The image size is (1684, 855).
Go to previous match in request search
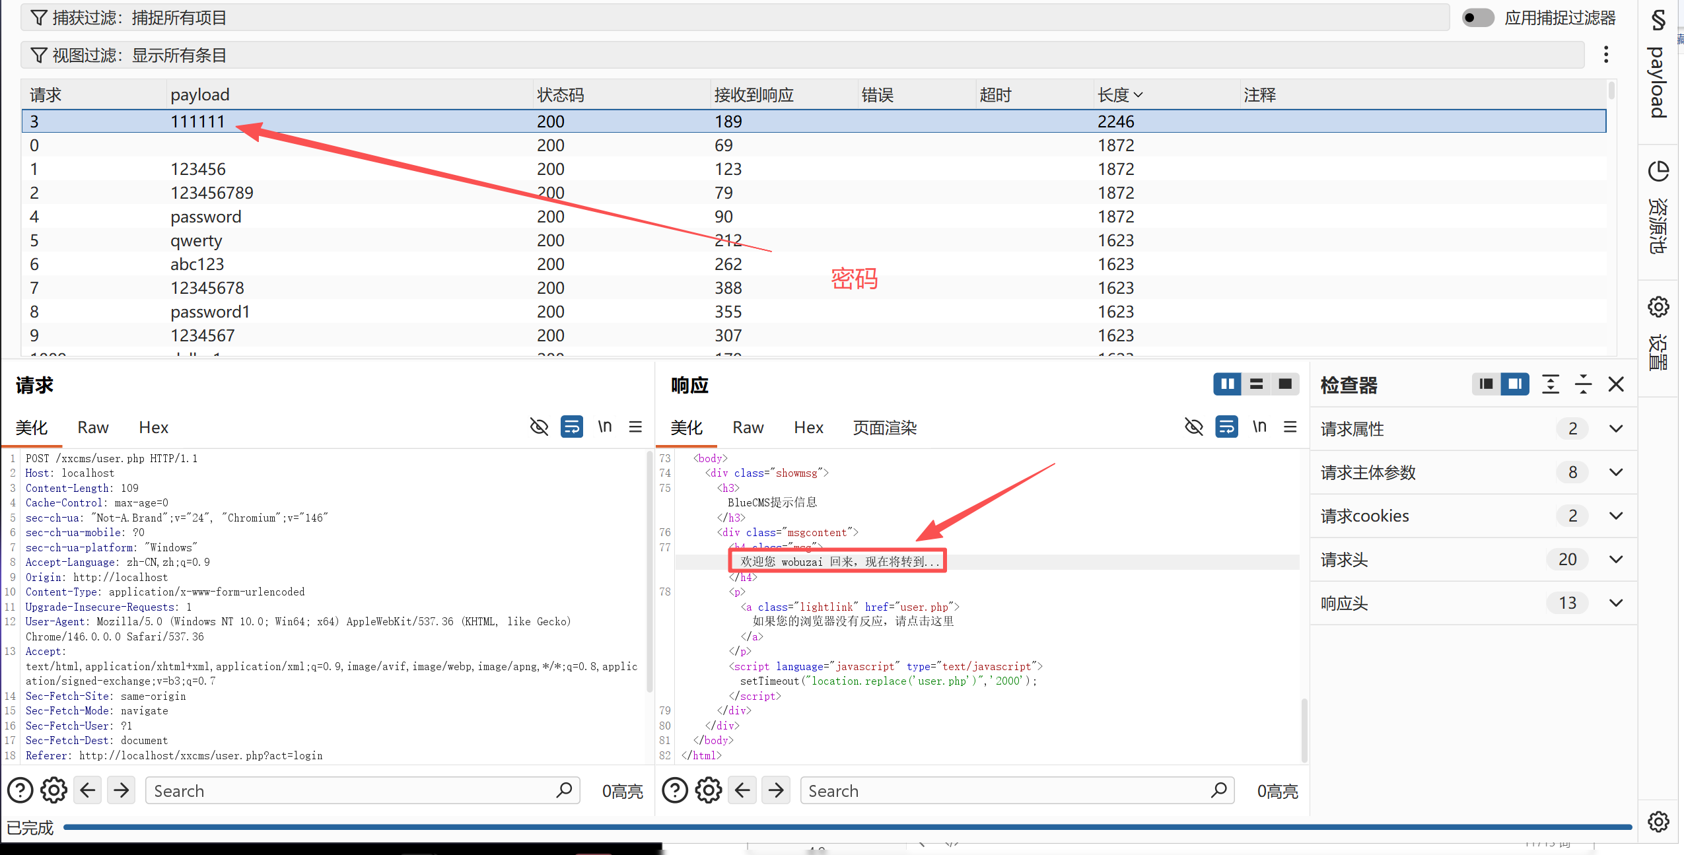coord(88,790)
